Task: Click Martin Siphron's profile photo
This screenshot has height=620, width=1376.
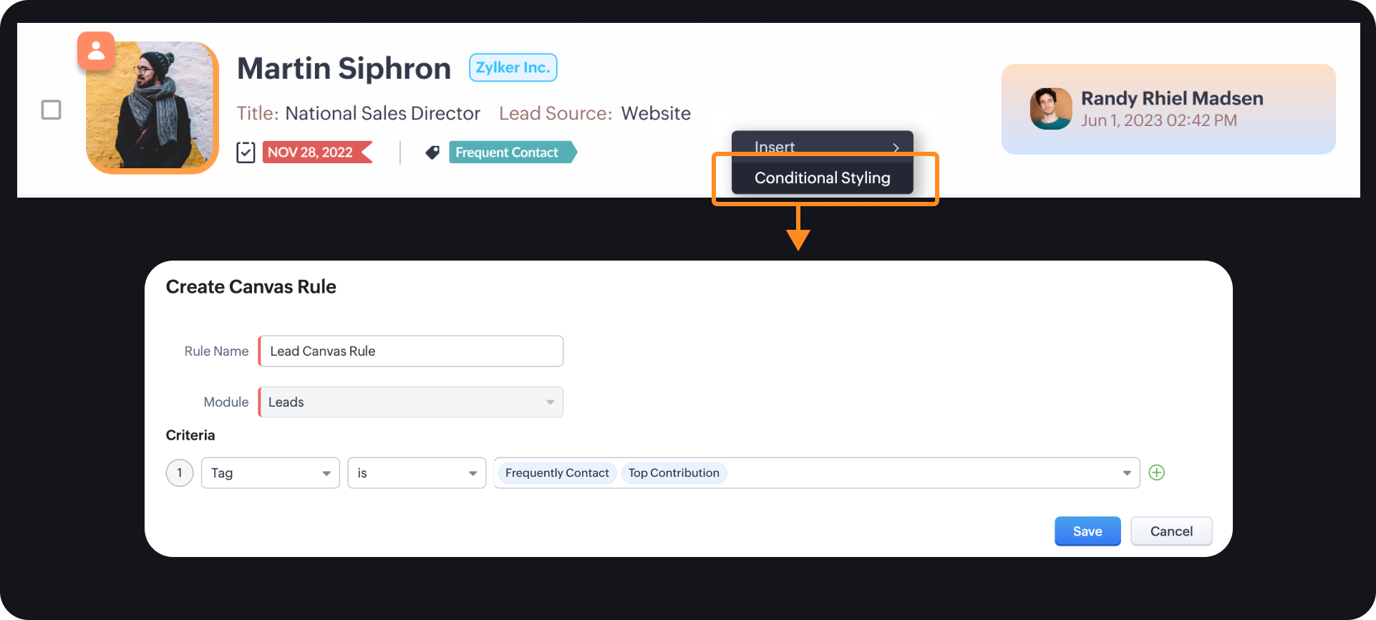Action: (x=152, y=107)
